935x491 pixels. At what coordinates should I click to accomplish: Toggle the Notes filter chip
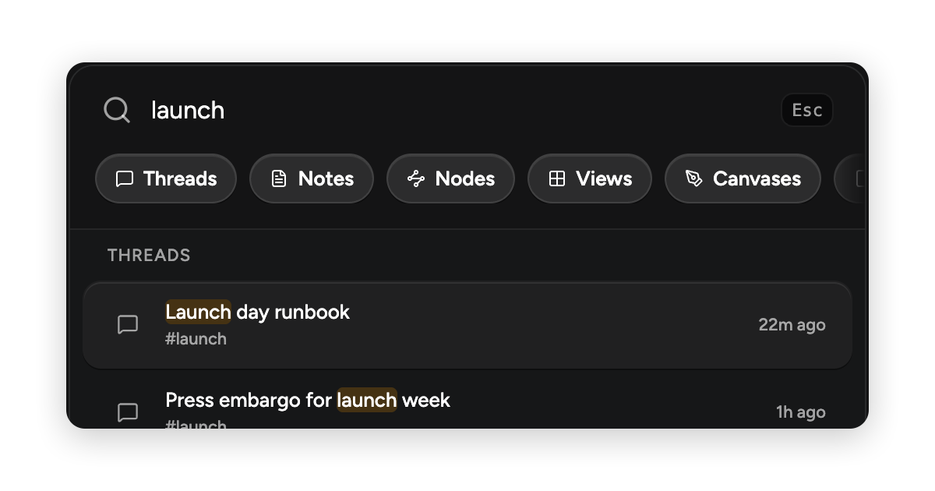[312, 178]
